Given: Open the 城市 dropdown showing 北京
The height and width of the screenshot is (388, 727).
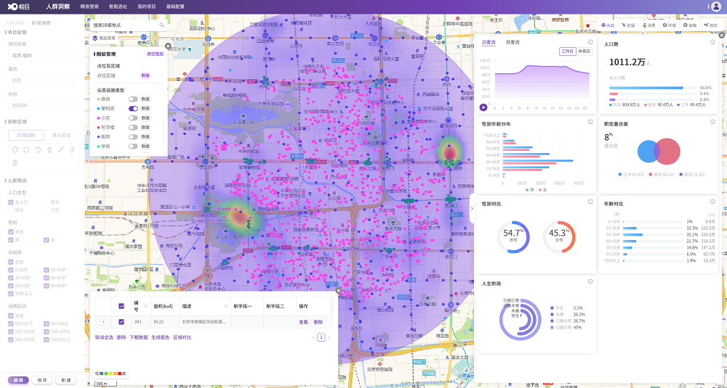Looking at the screenshot, I should [43, 81].
